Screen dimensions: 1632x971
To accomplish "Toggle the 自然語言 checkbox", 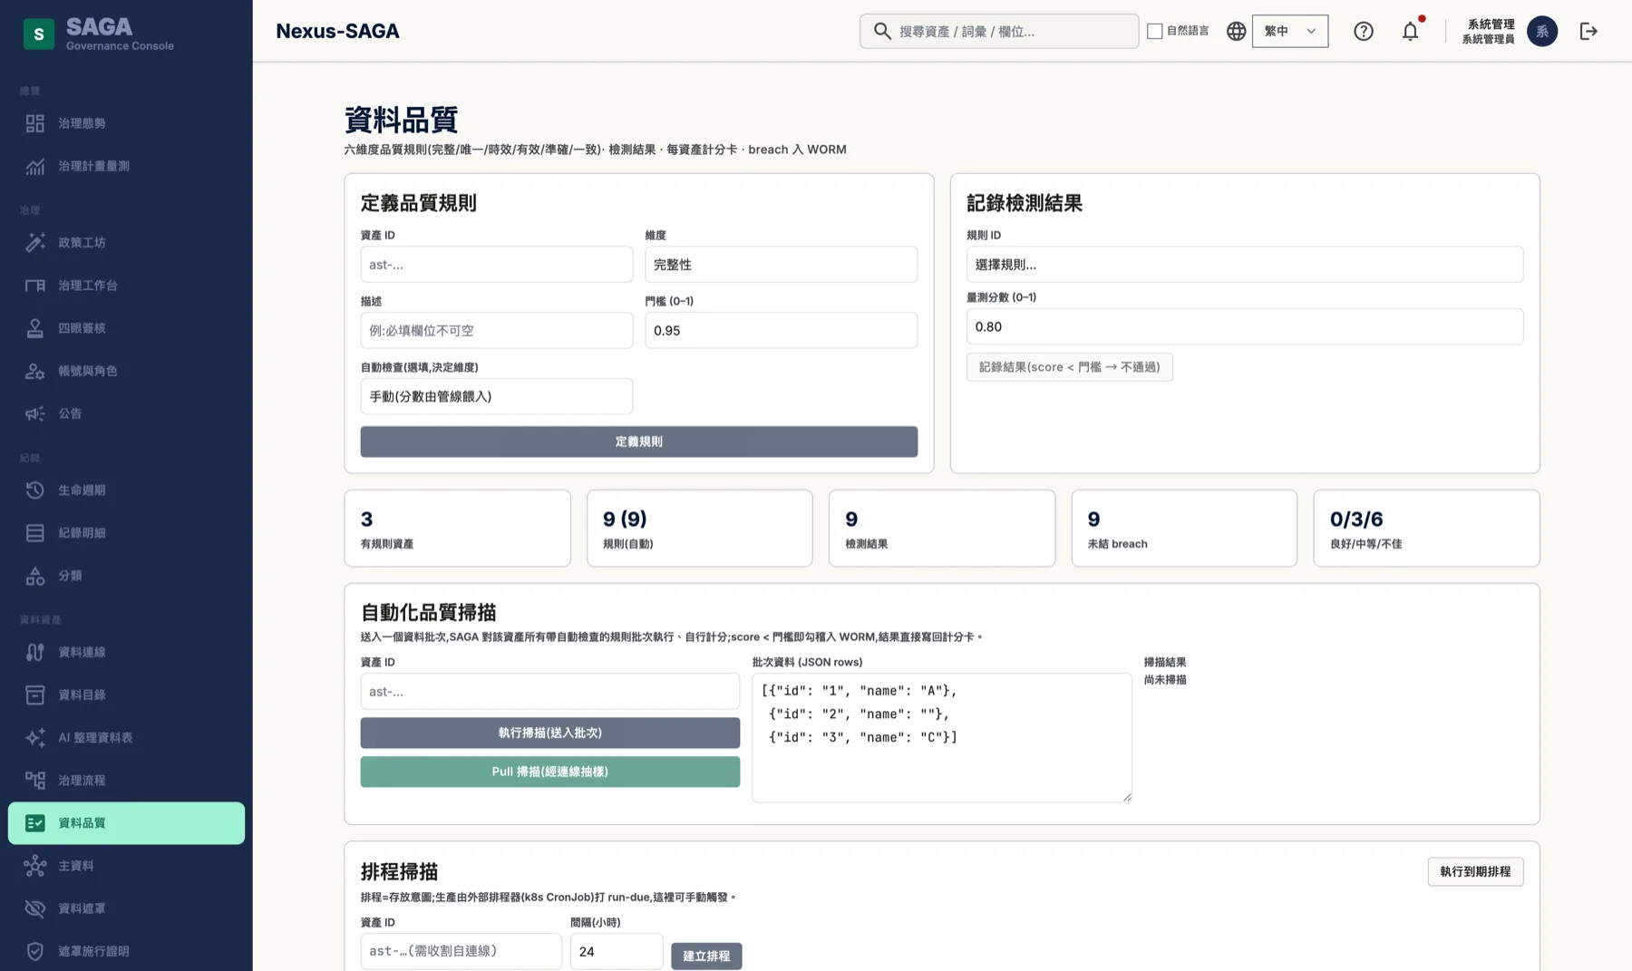I will pos(1154,31).
